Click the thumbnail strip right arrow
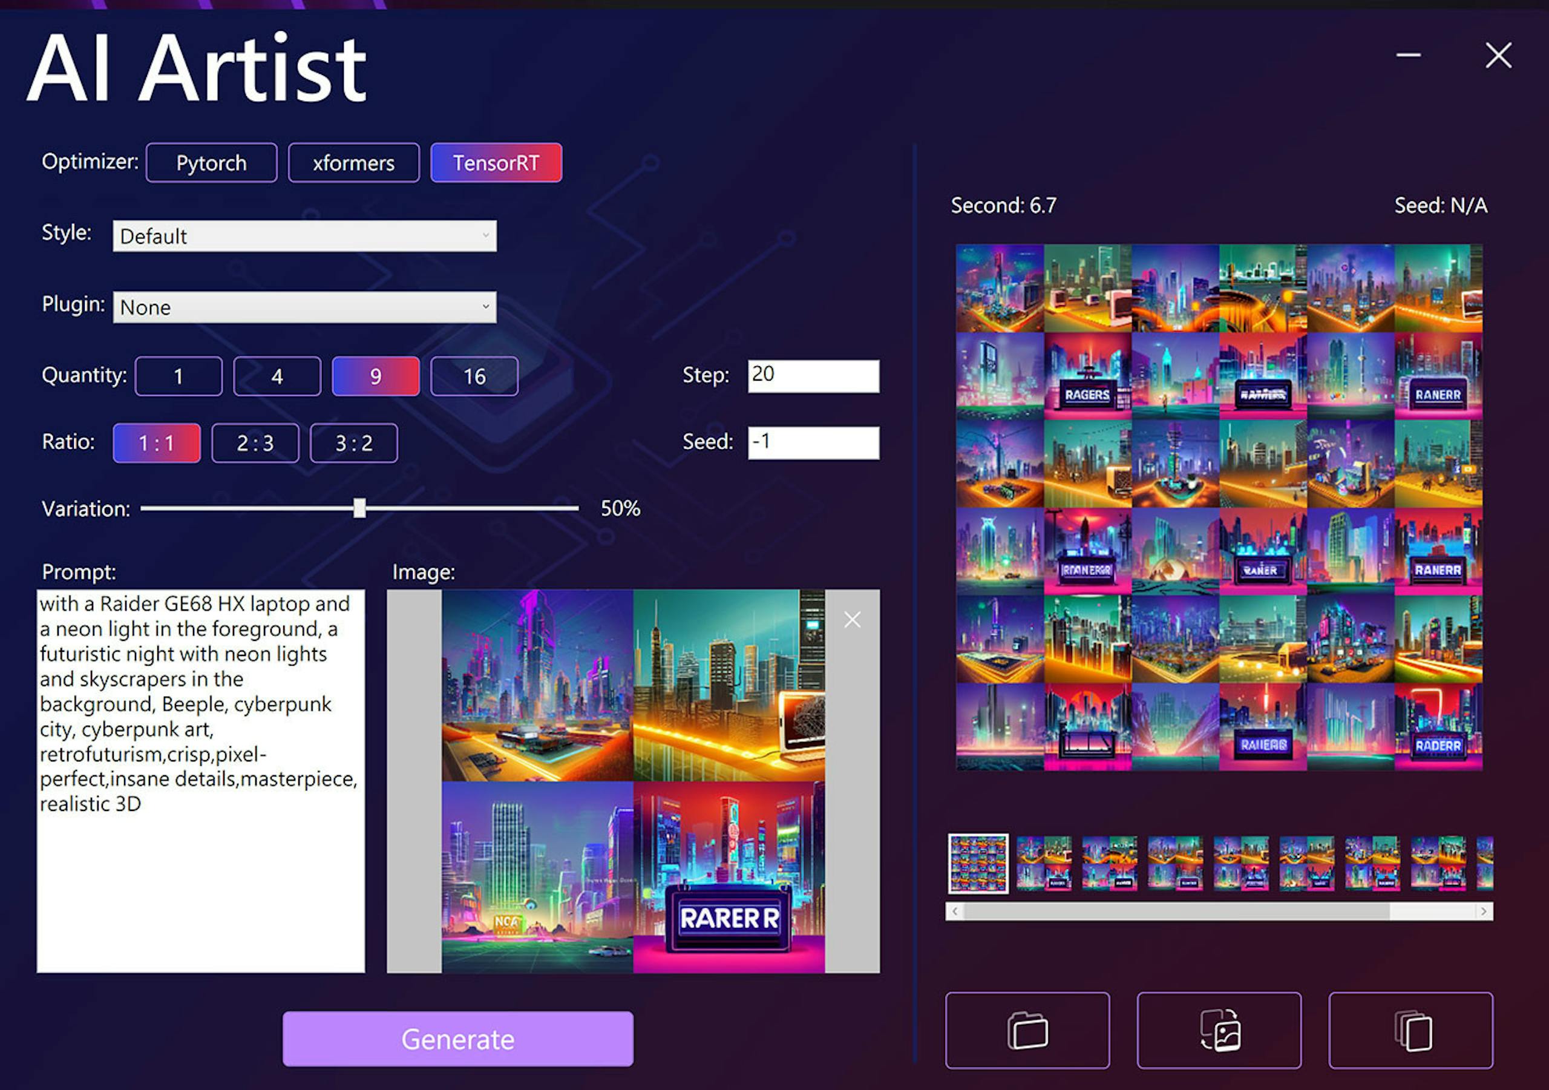Viewport: 1549px width, 1090px height. pyautogui.click(x=1484, y=911)
